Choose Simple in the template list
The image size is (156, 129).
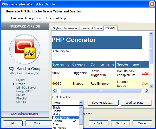66,107
